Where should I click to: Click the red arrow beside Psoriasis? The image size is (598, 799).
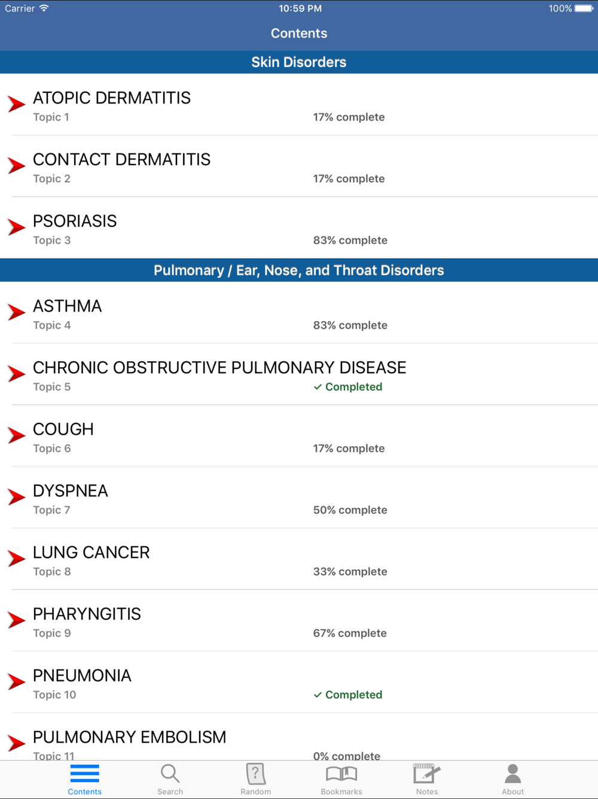click(17, 227)
